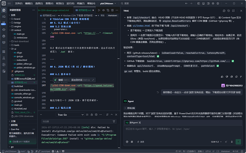246x153 pixels.
Task: Open chat history in the TRAE panel
Action: pyautogui.click(x=229, y=11)
